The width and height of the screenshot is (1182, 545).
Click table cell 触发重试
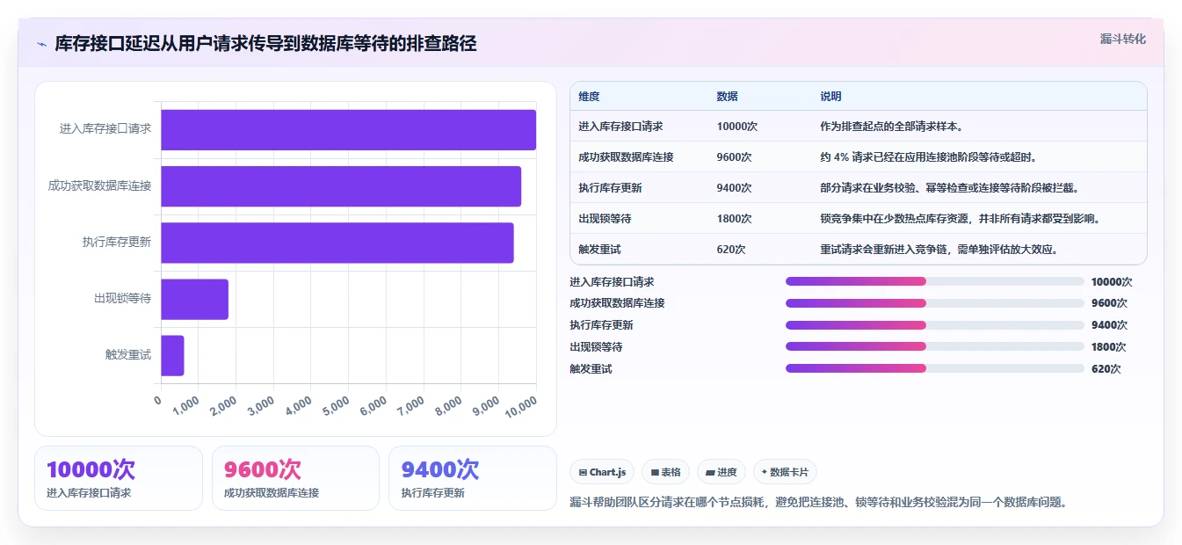point(599,249)
